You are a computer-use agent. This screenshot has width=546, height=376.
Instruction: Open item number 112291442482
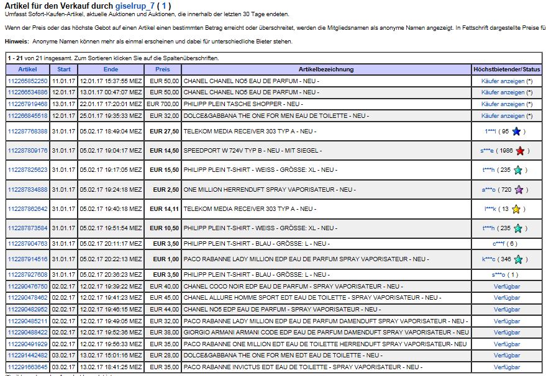27,356
